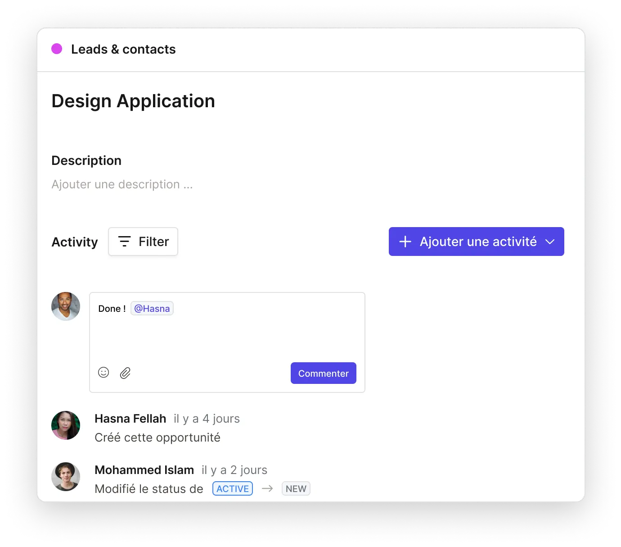Image resolution: width=621 pixels, height=547 pixels.
Task: Click the Design Application title
Action: click(133, 101)
